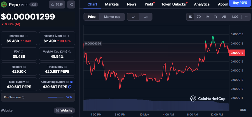Screen dimensions: 252x117
Task: Switch to the Chart tab
Action: (92, 4)
